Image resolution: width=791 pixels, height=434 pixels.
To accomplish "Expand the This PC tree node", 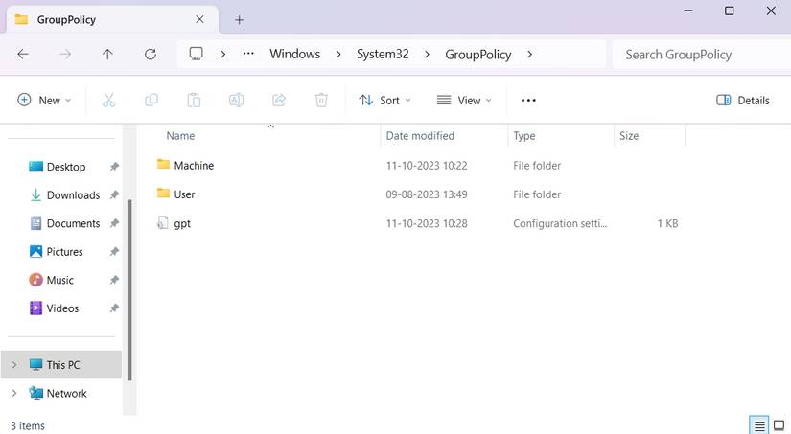I will [14, 365].
